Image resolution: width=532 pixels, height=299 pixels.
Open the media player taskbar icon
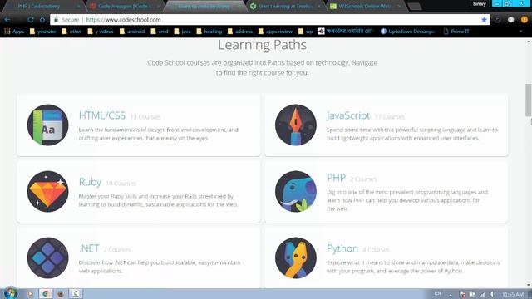pos(30,293)
